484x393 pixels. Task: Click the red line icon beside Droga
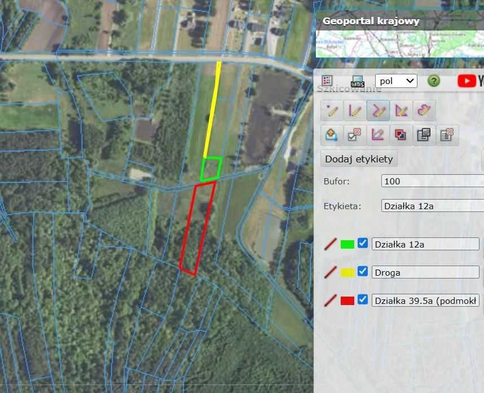point(331,272)
